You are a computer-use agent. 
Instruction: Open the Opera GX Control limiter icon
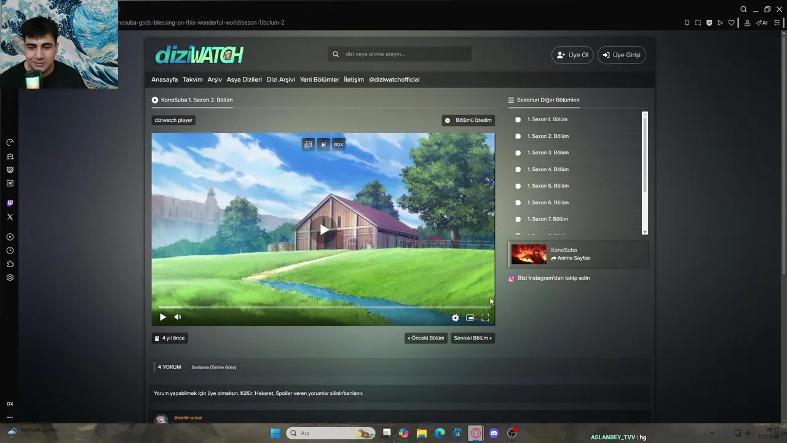point(10,142)
